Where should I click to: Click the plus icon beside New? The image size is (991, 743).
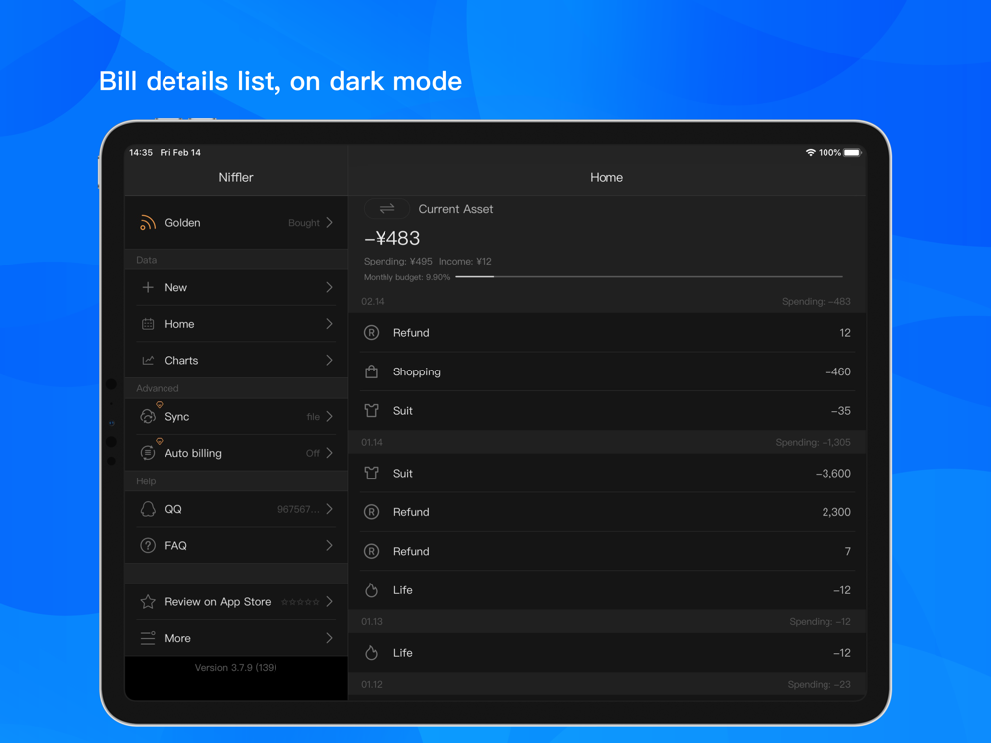[x=148, y=287]
